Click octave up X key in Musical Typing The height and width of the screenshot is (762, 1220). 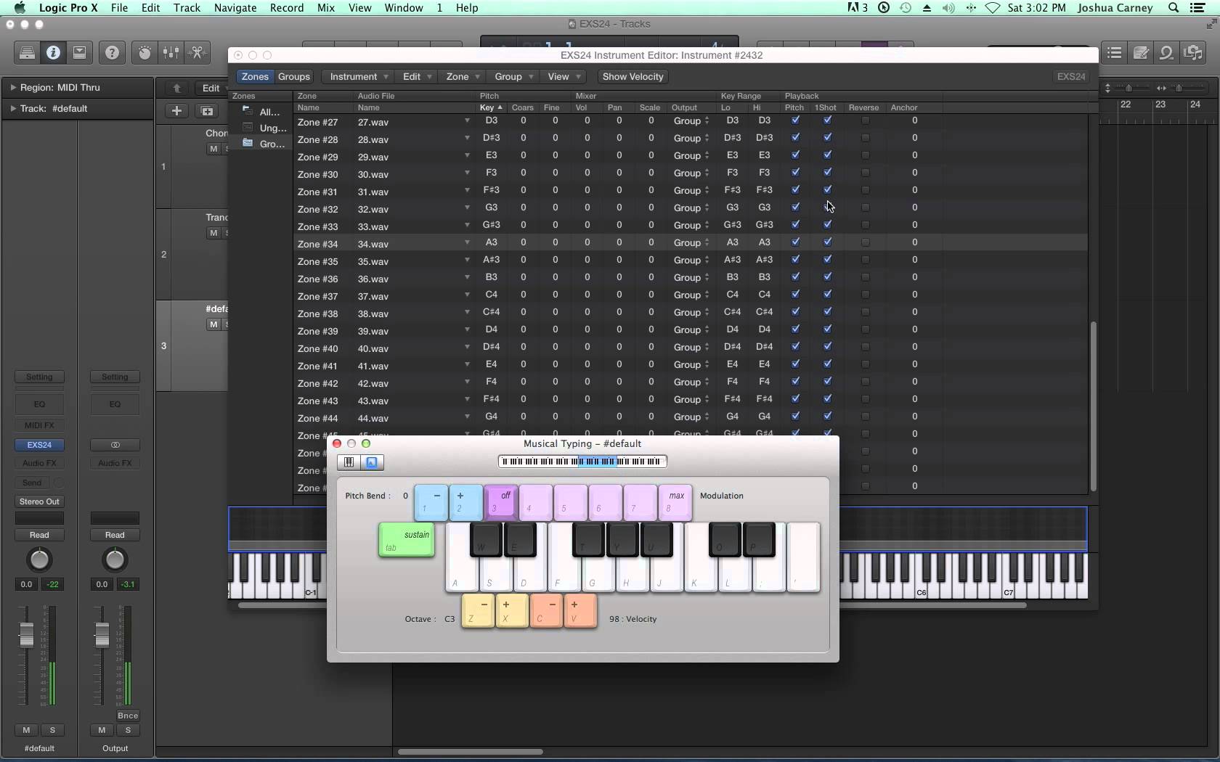click(511, 611)
